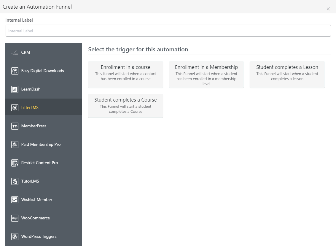Click the Internal Label text field
The image size is (336, 247).
[168, 30]
